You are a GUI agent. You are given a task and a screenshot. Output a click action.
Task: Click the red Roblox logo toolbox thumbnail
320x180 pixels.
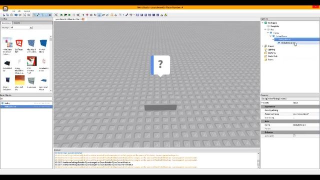coord(19,43)
